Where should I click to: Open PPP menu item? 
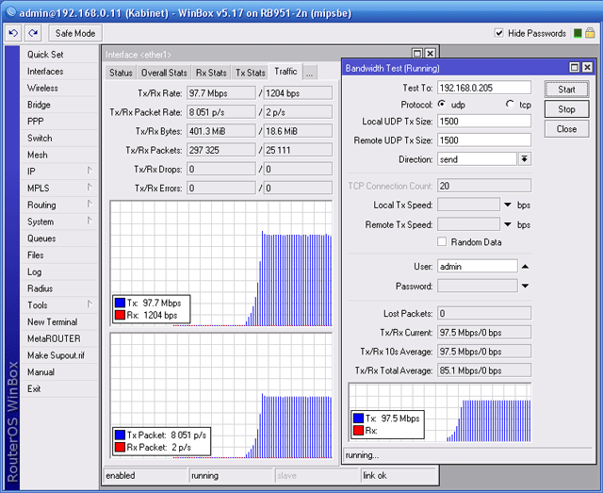tap(59, 122)
